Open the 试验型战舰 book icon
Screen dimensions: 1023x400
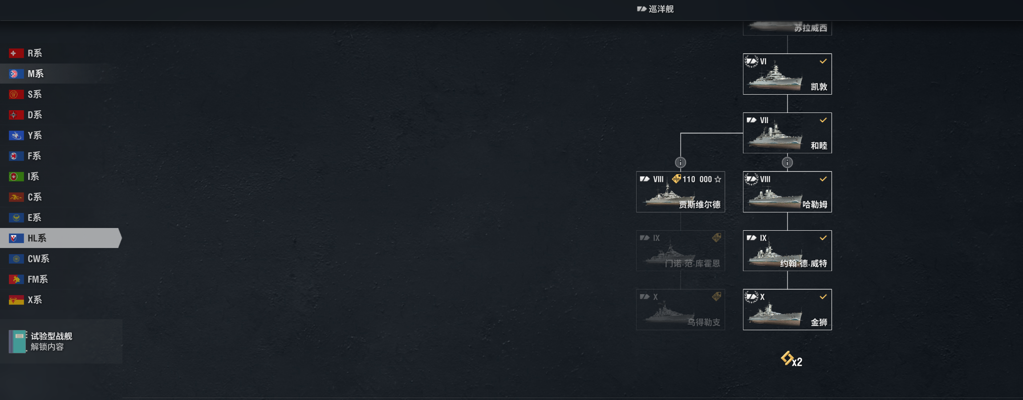coord(17,341)
